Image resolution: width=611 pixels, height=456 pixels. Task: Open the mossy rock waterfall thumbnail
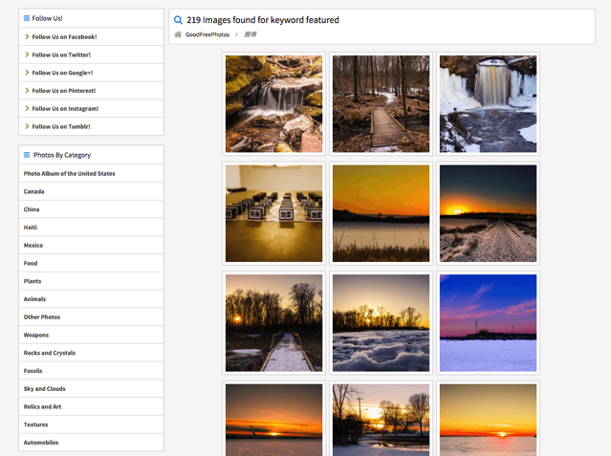point(273,103)
